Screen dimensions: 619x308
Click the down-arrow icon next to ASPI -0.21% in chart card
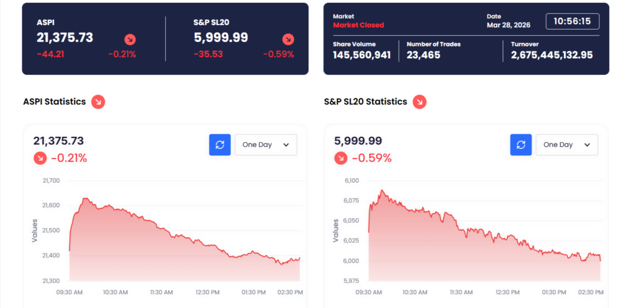point(40,158)
